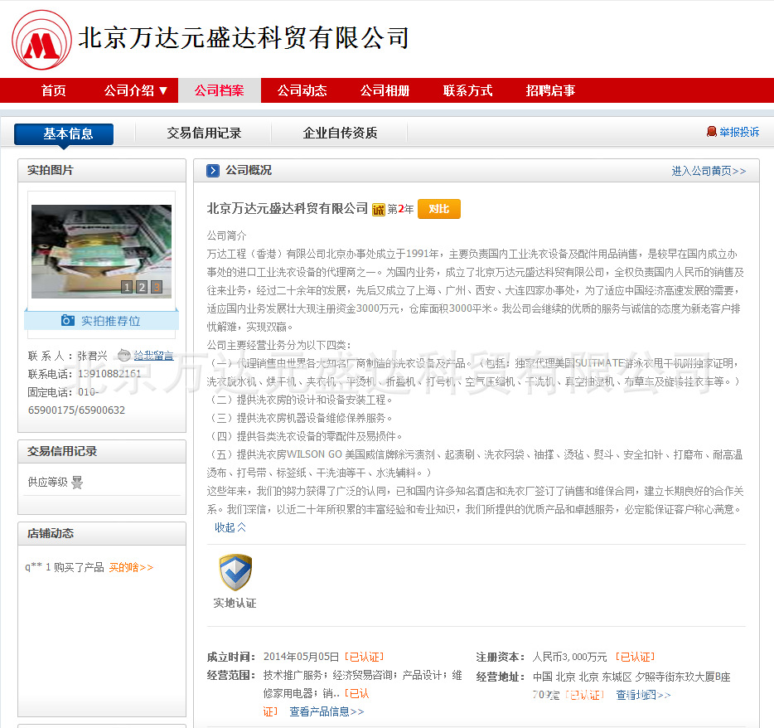The width and height of the screenshot is (774, 728).
Task: Show photo number 1 in the slideshow
Action: pos(127,287)
